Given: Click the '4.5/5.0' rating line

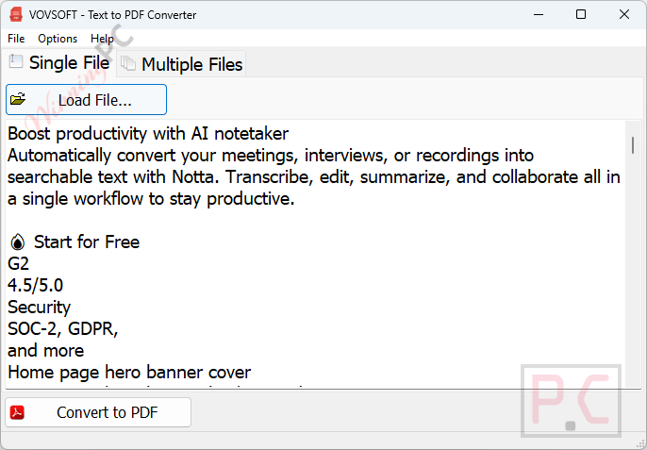Looking at the screenshot, I should pyautogui.click(x=36, y=285).
